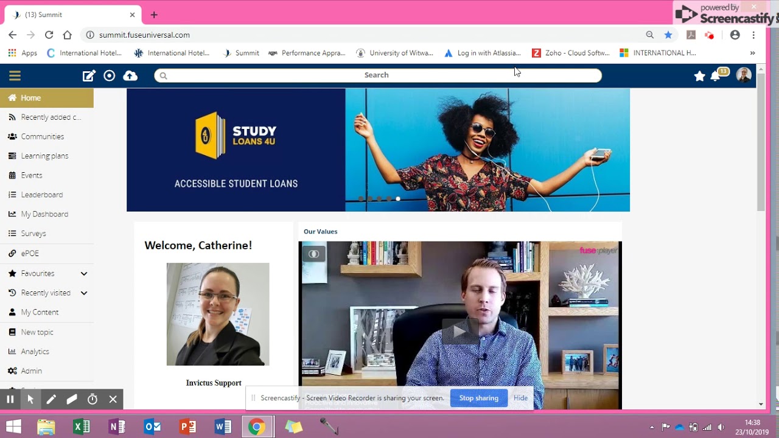This screenshot has width=779, height=438.
Task: Open user profile avatar in header
Action: [x=744, y=75]
